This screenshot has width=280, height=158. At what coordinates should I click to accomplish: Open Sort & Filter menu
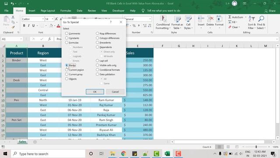point(252,22)
